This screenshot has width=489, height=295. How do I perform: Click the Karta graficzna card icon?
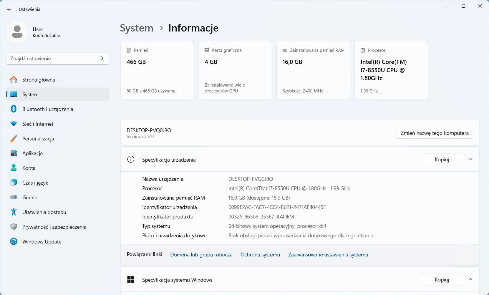(x=207, y=50)
